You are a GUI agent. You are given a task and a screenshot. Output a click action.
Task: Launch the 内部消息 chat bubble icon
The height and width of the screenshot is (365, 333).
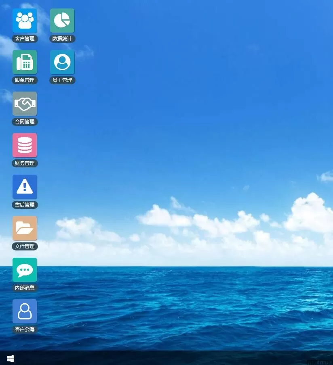[x=25, y=270]
